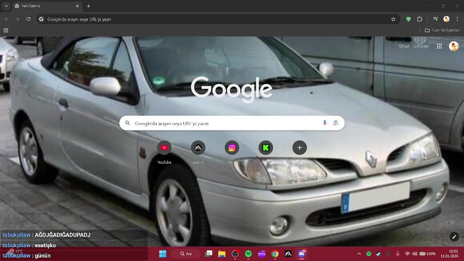Open the Extensions puzzle-piece menu
Image resolution: width=464 pixels, height=261 pixels.
[x=420, y=19]
